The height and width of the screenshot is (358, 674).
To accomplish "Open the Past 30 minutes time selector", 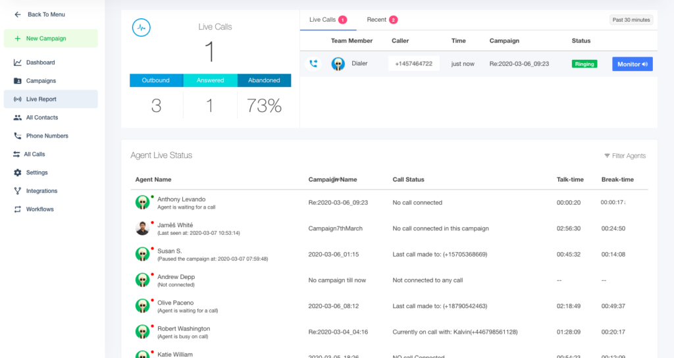I will 631,20.
